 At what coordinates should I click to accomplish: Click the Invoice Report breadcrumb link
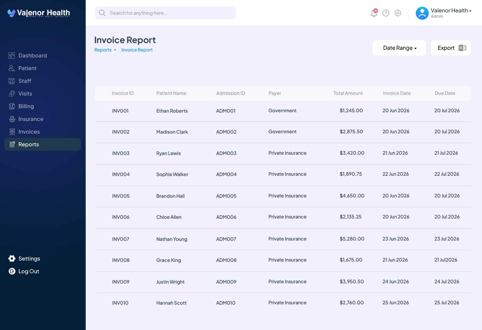137,50
